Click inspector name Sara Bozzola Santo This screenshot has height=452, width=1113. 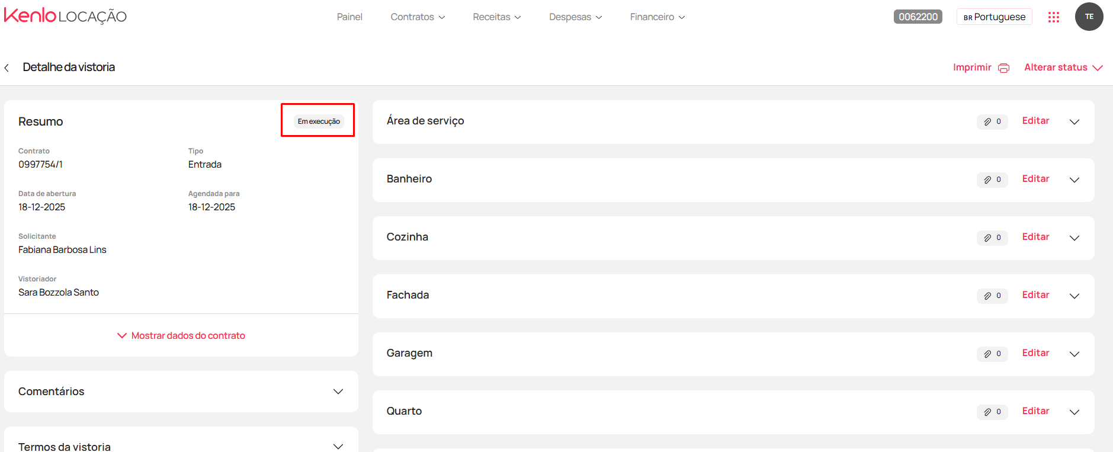click(x=59, y=293)
